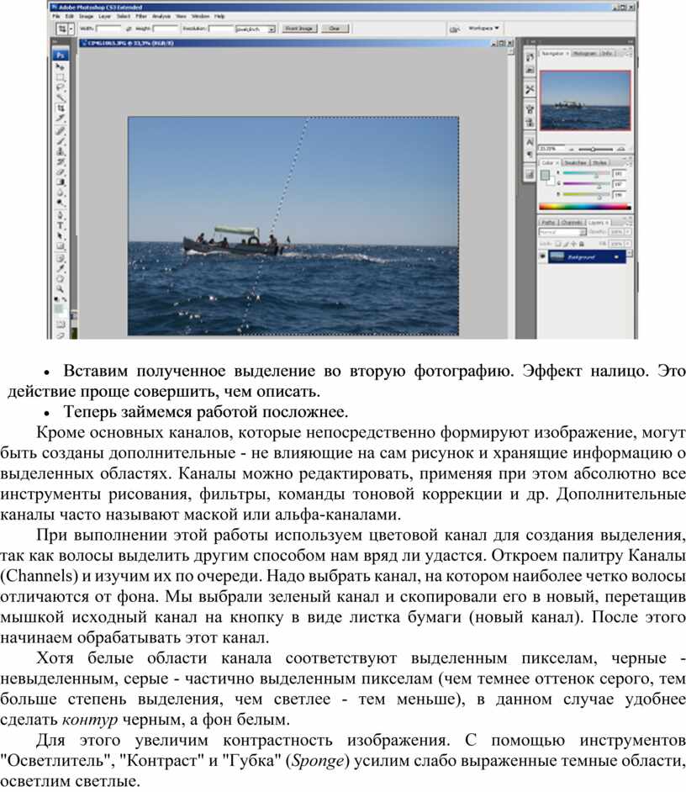
Task: Select the Crop tool in toolbox
Action: pos(61,108)
